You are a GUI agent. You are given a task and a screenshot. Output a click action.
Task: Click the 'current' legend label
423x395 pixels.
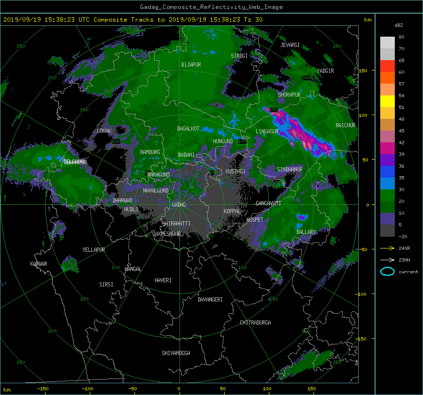click(408, 272)
